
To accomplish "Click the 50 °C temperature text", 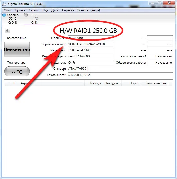I will [x=13, y=19].
